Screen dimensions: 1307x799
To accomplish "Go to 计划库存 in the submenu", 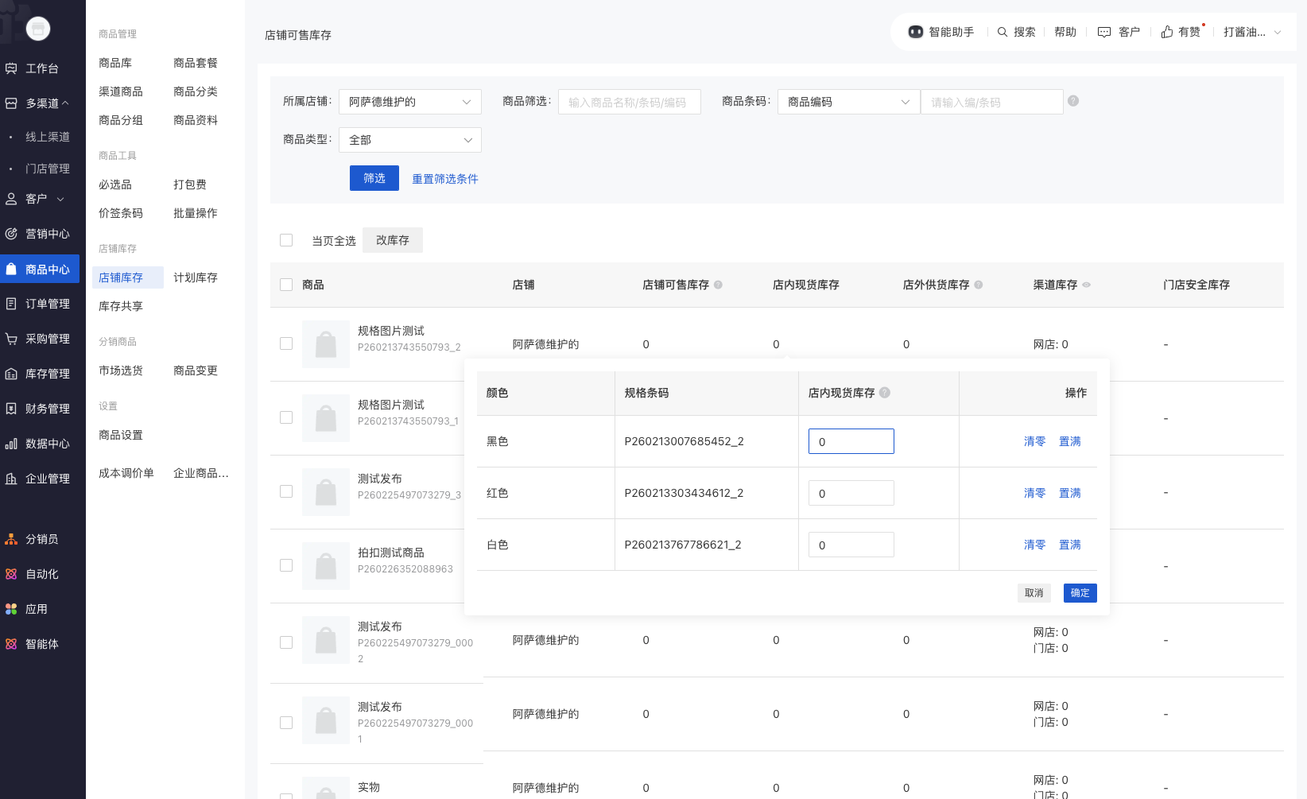I will click(195, 277).
